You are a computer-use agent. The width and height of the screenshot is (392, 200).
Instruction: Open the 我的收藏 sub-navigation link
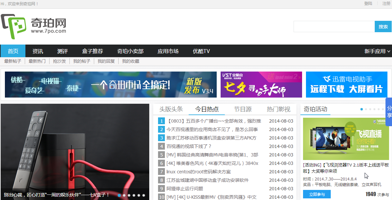coord(131,61)
